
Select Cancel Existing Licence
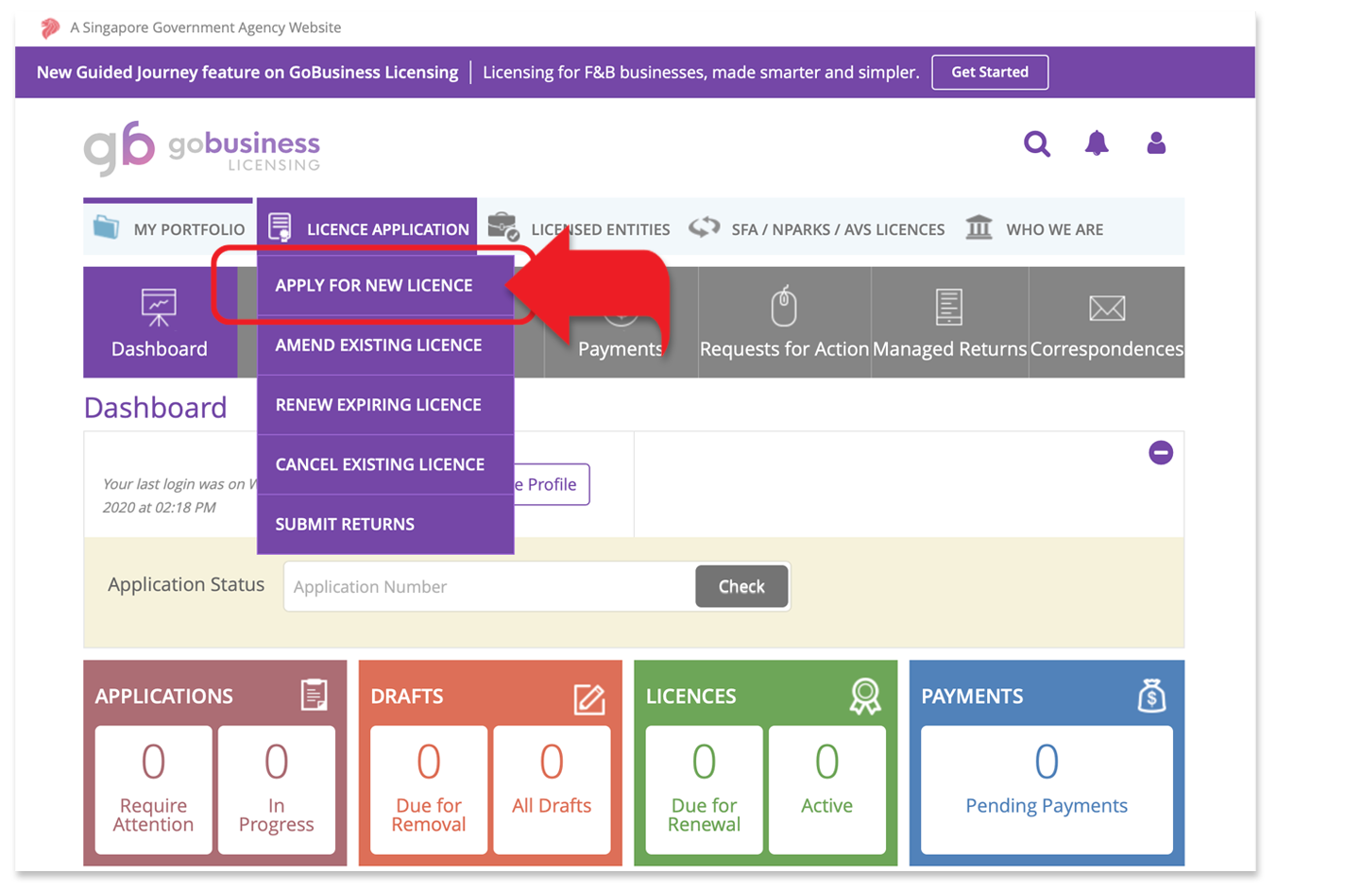coord(385,464)
